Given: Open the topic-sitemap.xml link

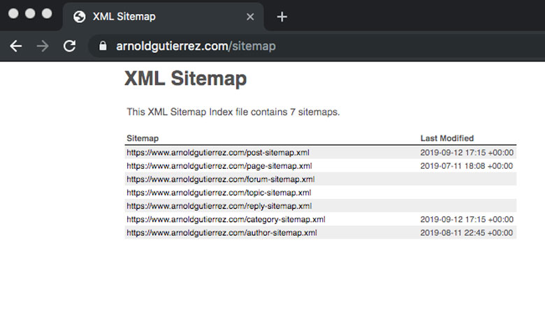Looking at the screenshot, I should click(219, 193).
